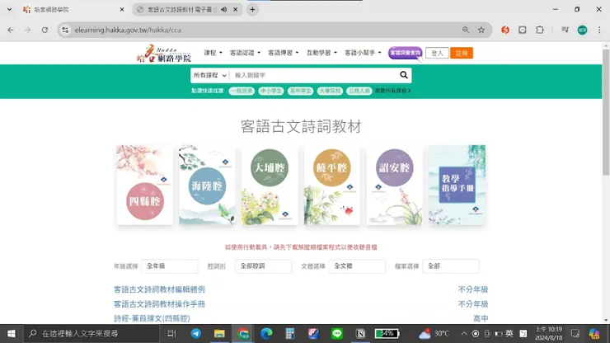Open the browser extensions puzzle icon
This screenshot has width=610, height=343.
tap(540, 30)
